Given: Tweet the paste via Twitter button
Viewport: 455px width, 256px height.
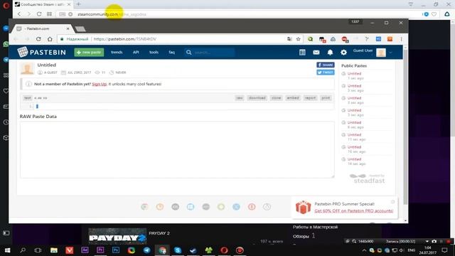Looking at the screenshot, I should 326,73.
